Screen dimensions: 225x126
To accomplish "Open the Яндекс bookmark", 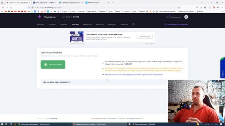I will [x=200, y=12].
